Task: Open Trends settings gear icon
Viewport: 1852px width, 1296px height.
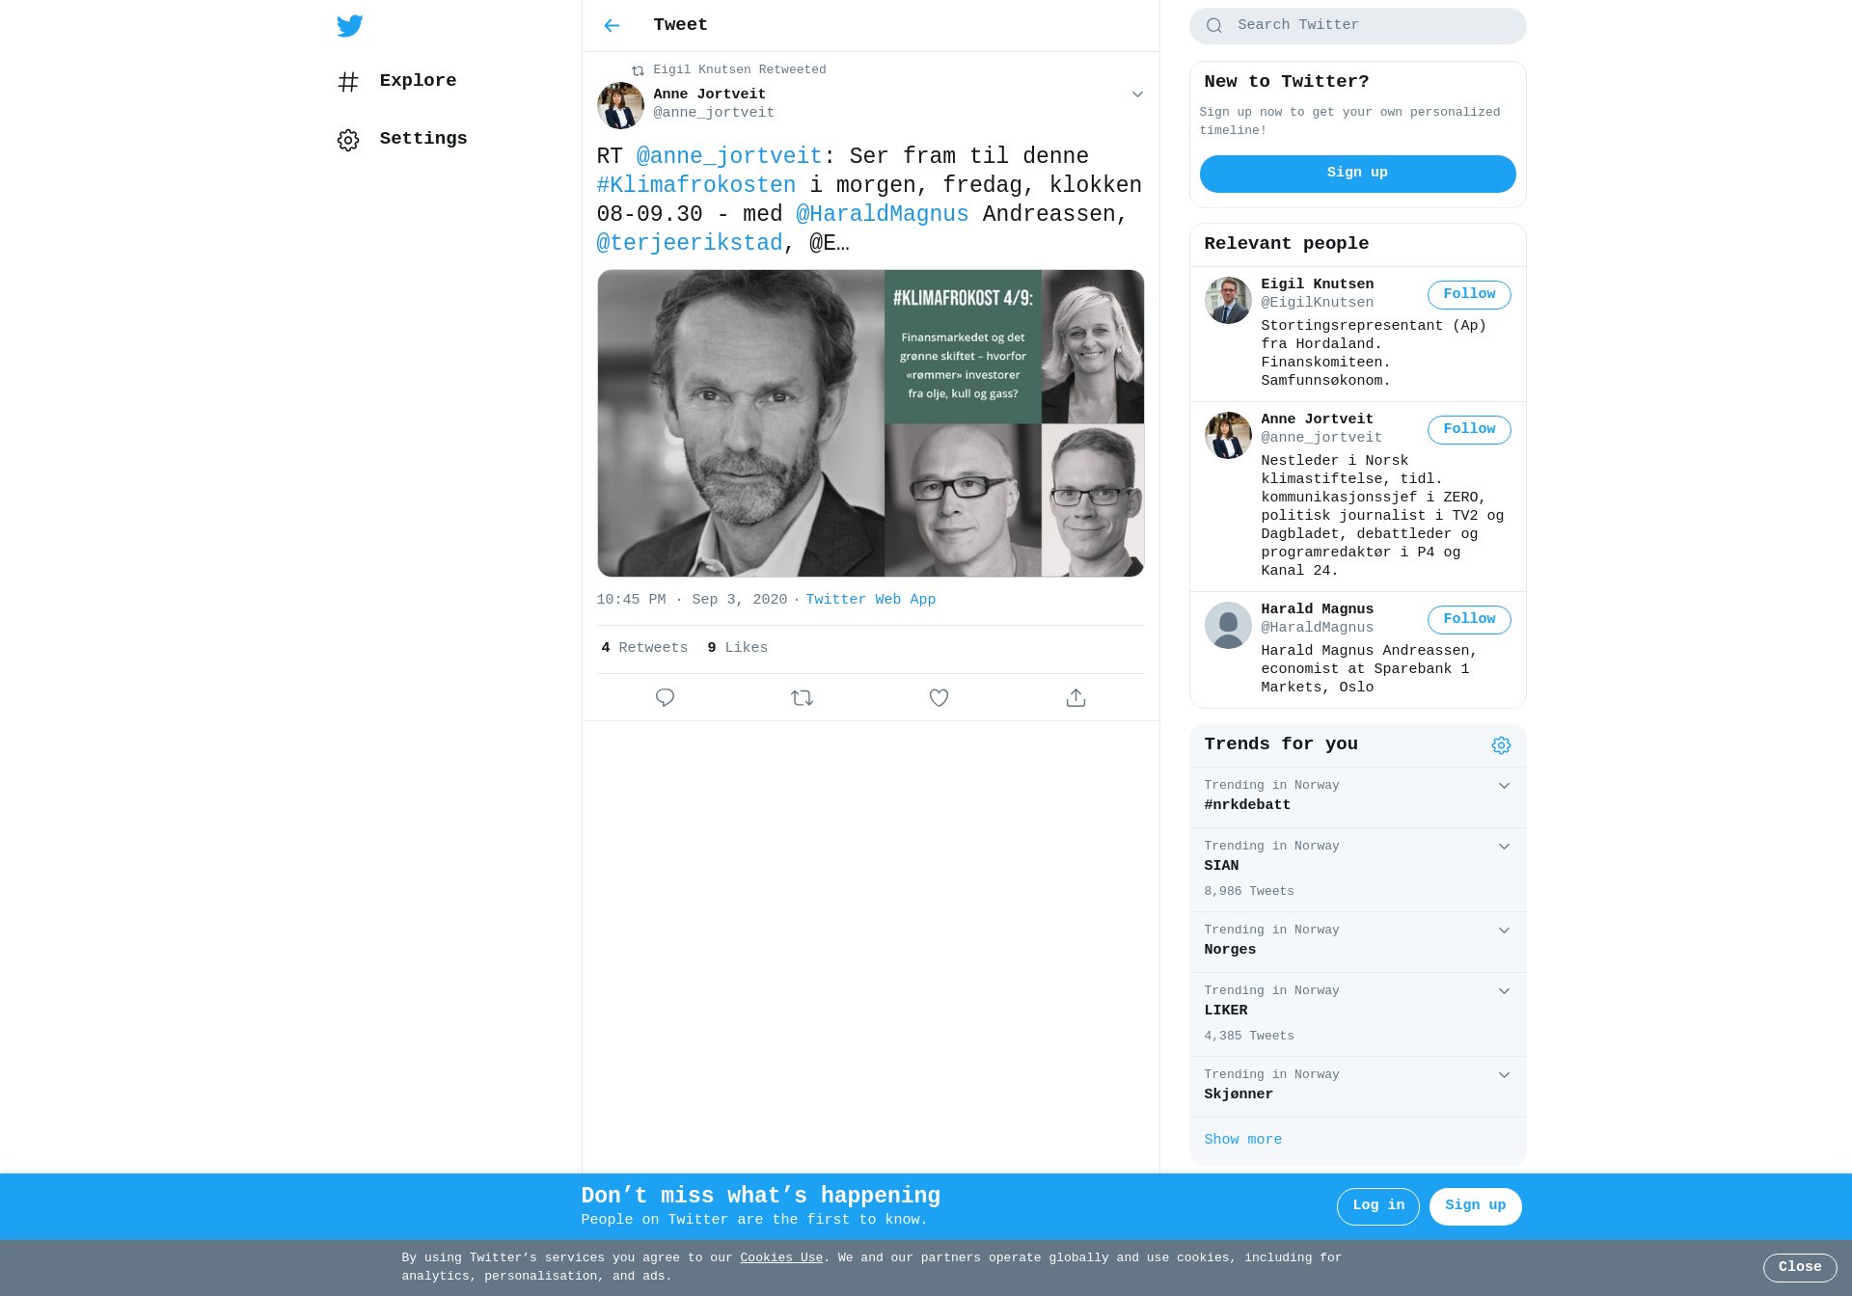Action: point(1501,745)
